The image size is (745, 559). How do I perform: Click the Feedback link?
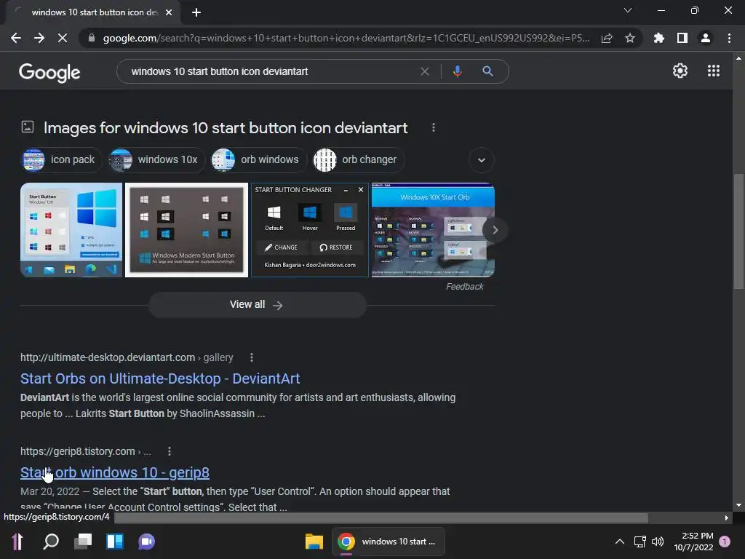click(465, 287)
